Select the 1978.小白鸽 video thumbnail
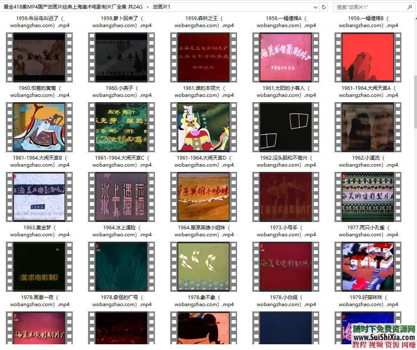 pos(286,267)
